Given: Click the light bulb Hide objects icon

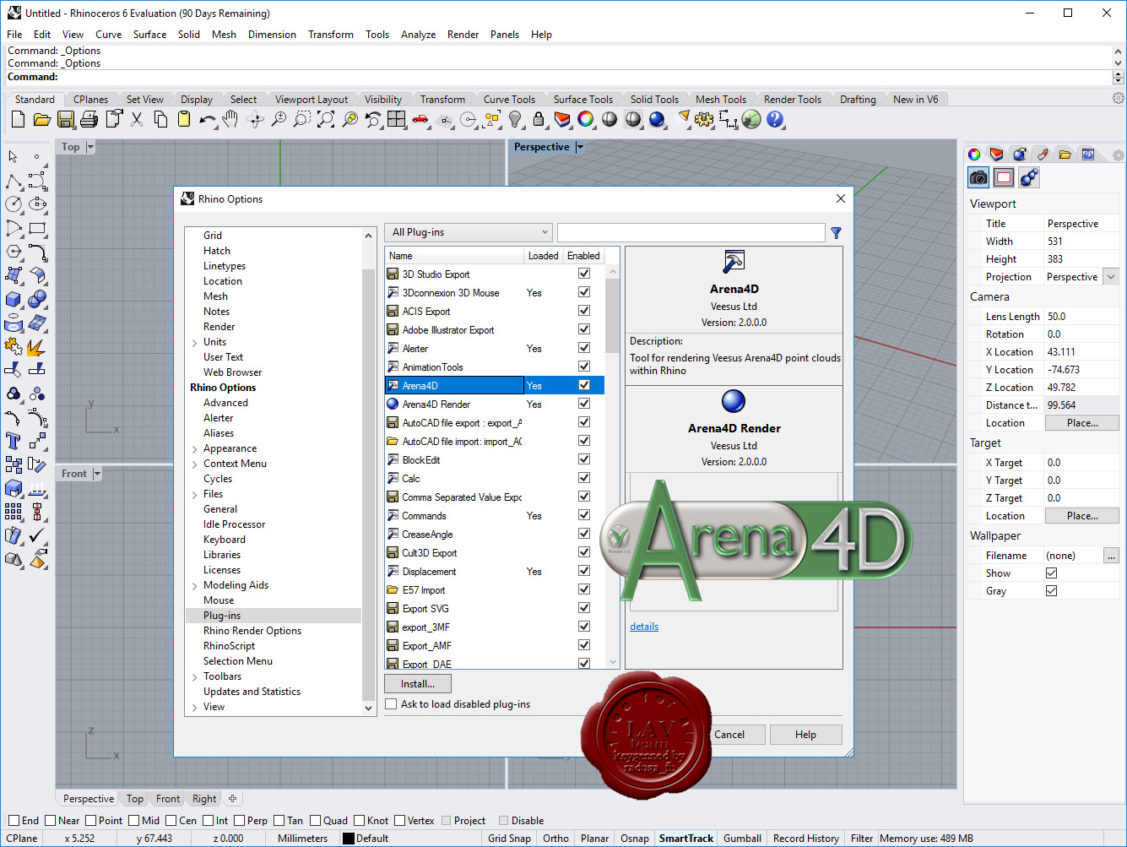Looking at the screenshot, I should coord(514,120).
